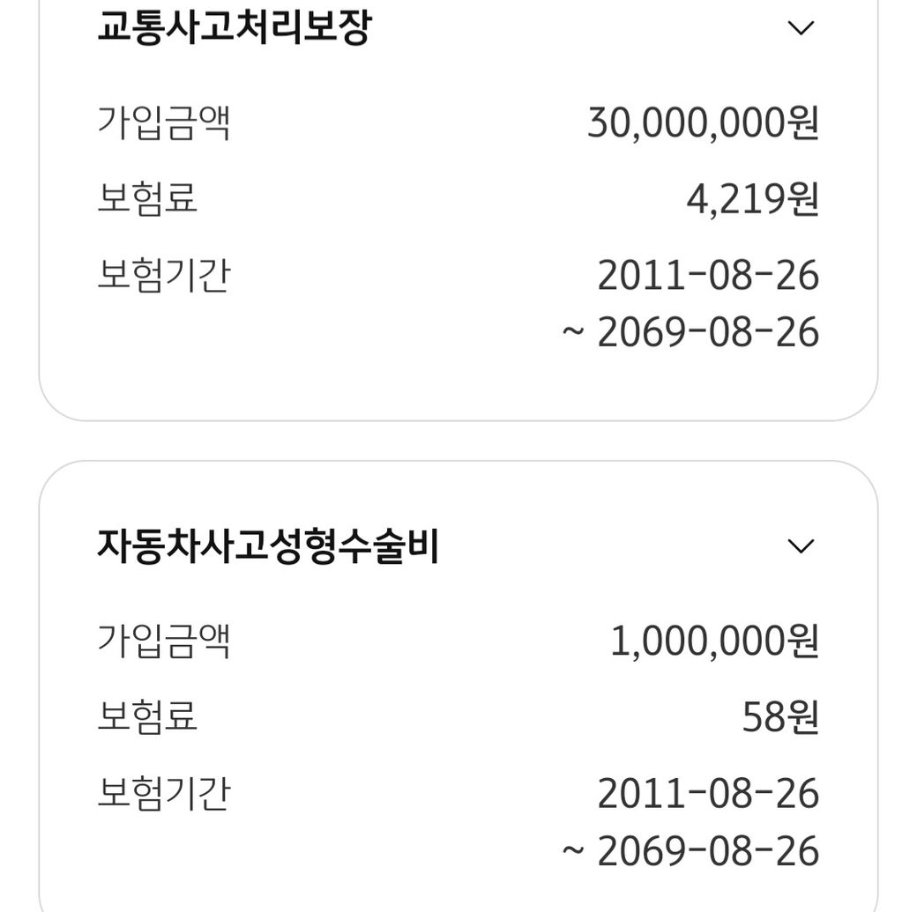This screenshot has width=917, height=912.
Task: Click the 30,000,000원 coverage amount
Action: point(703,122)
